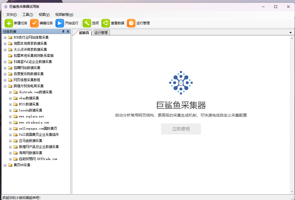Click the 巨鲨鱼采集器 heading text

(x=181, y=105)
